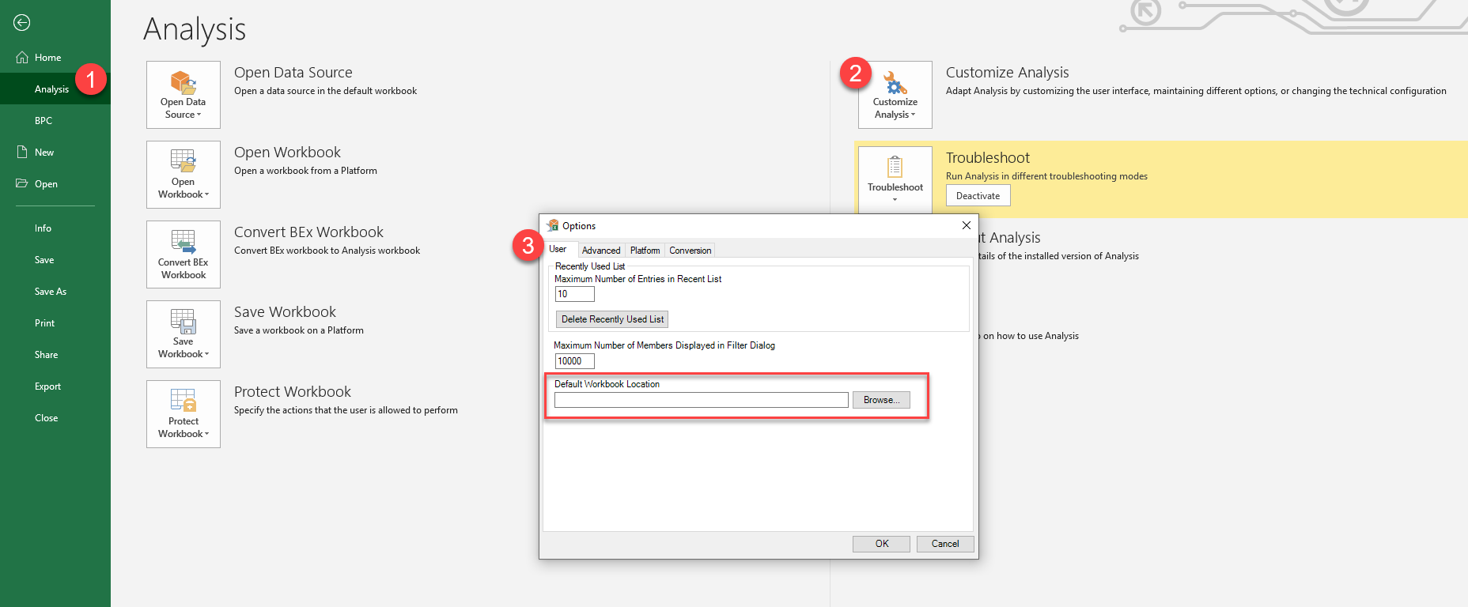Expand the Open Workbook dropdown arrow

(x=207, y=194)
